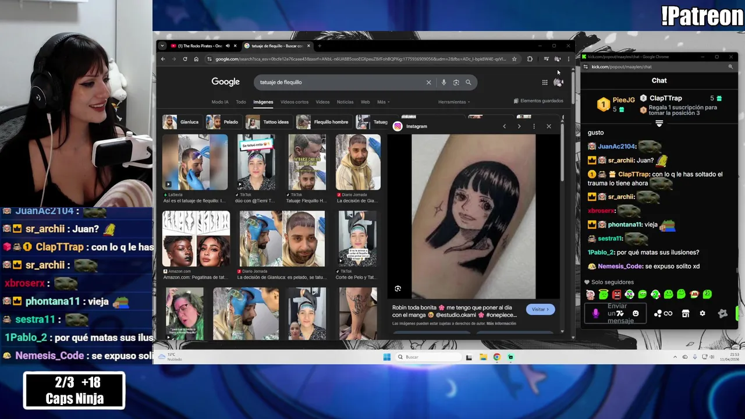
Task: Filter by the Tattoo ideas chip
Action: (x=268, y=122)
